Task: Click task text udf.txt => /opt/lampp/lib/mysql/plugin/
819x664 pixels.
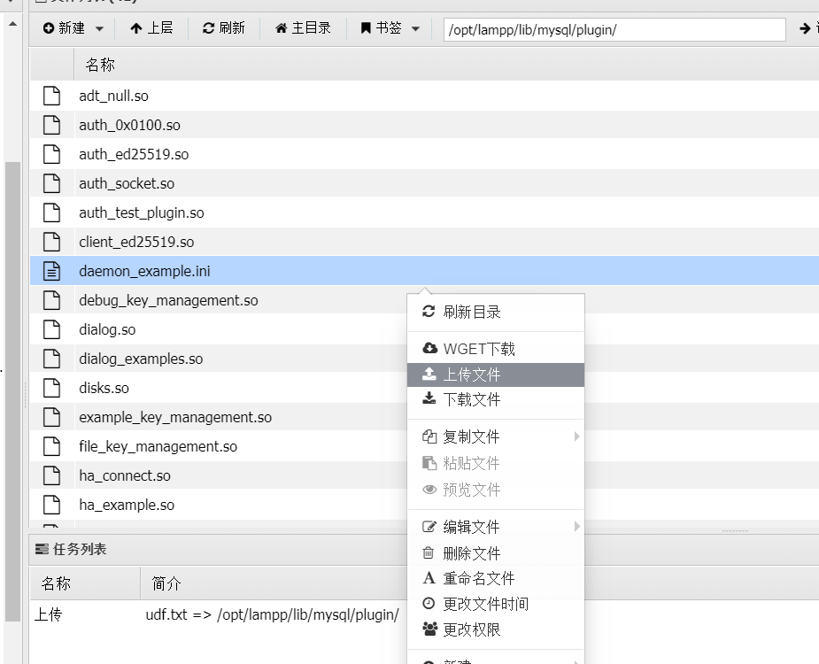Action: tap(272, 615)
